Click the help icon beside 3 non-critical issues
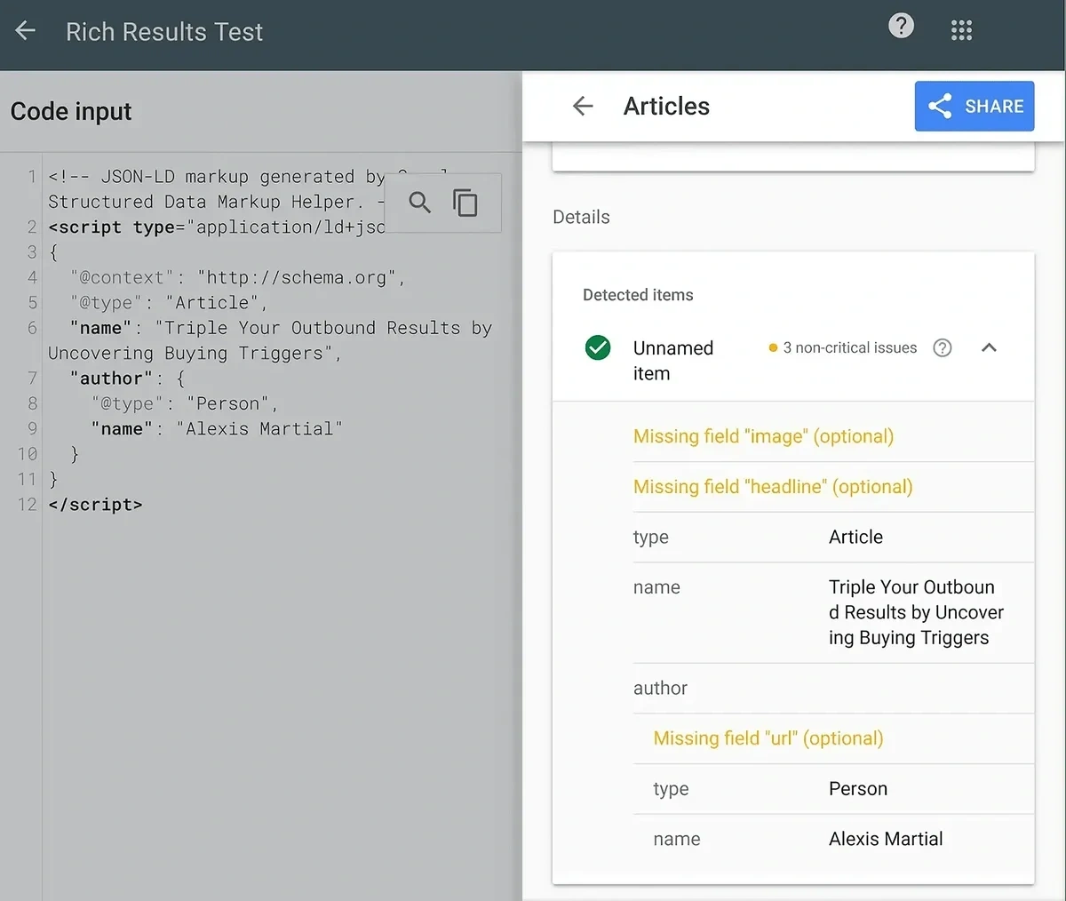This screenshot has width=1066, height=901. pos(943,347)
